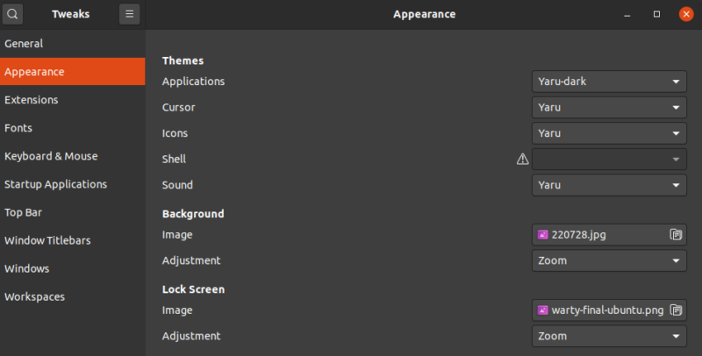Image resolution: width=702 pixels, height=356 pixels.
Task: Change the Background Adjustment Zoom dropdown
Action: point(609,261)
